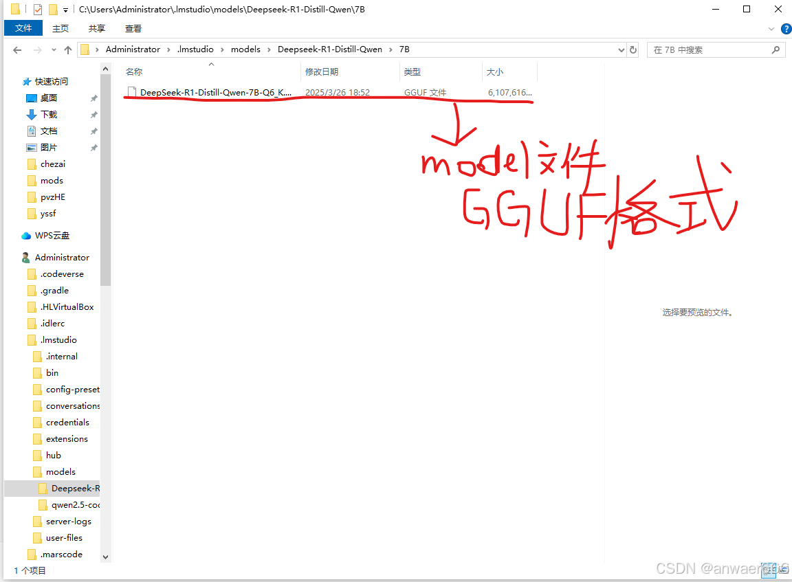Go up one folder level
Viewport: 792px width, 582px height.
[x=68, y=49]
